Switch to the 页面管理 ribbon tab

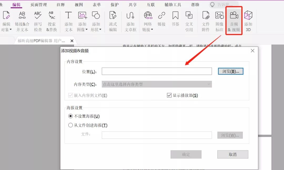(39, 4)
